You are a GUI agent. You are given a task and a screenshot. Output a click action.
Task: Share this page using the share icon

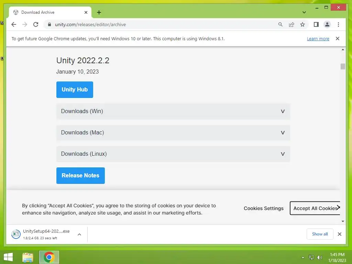291,24
